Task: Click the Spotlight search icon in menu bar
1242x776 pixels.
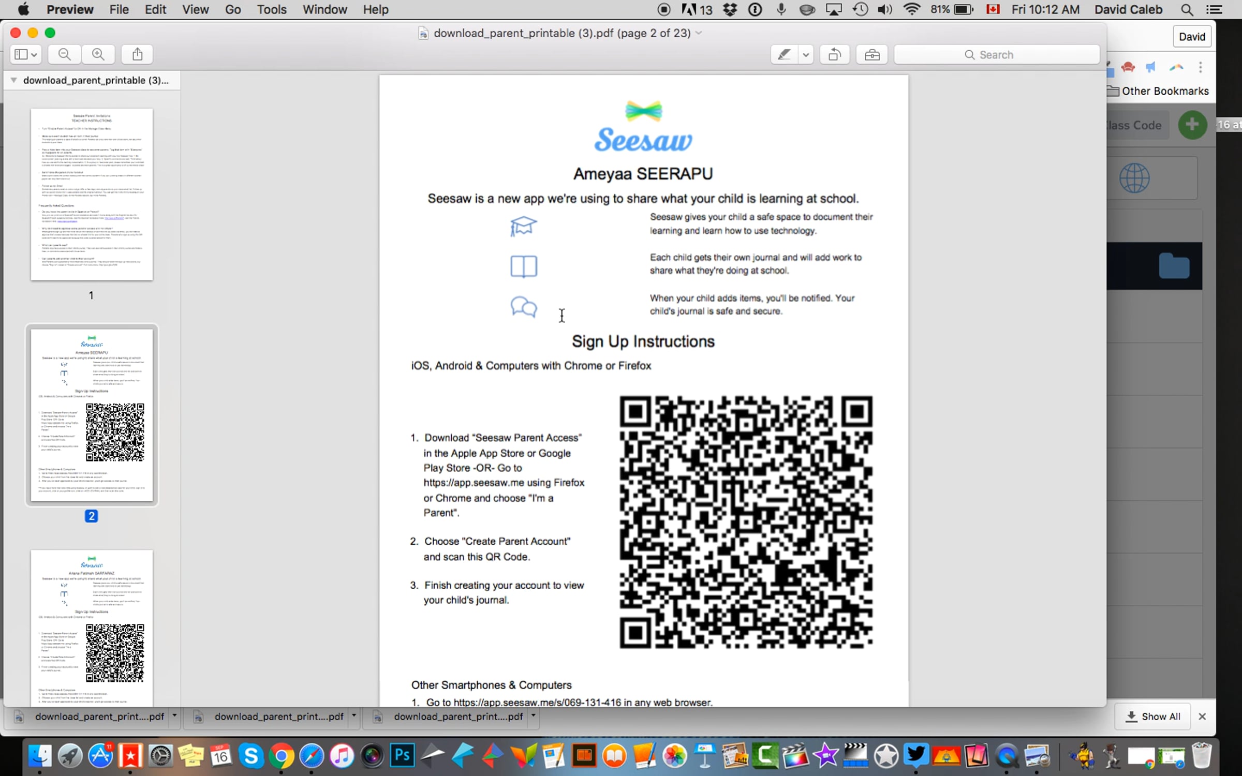Action: pyautogui.click(x=1187, y=9)
